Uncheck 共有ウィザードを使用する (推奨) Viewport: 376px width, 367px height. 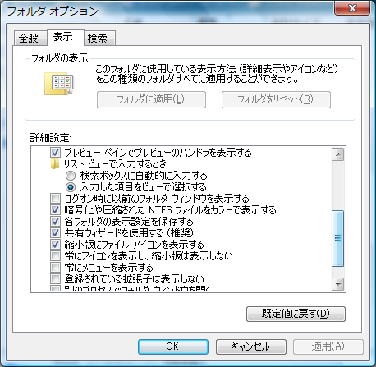coord(55,233)
